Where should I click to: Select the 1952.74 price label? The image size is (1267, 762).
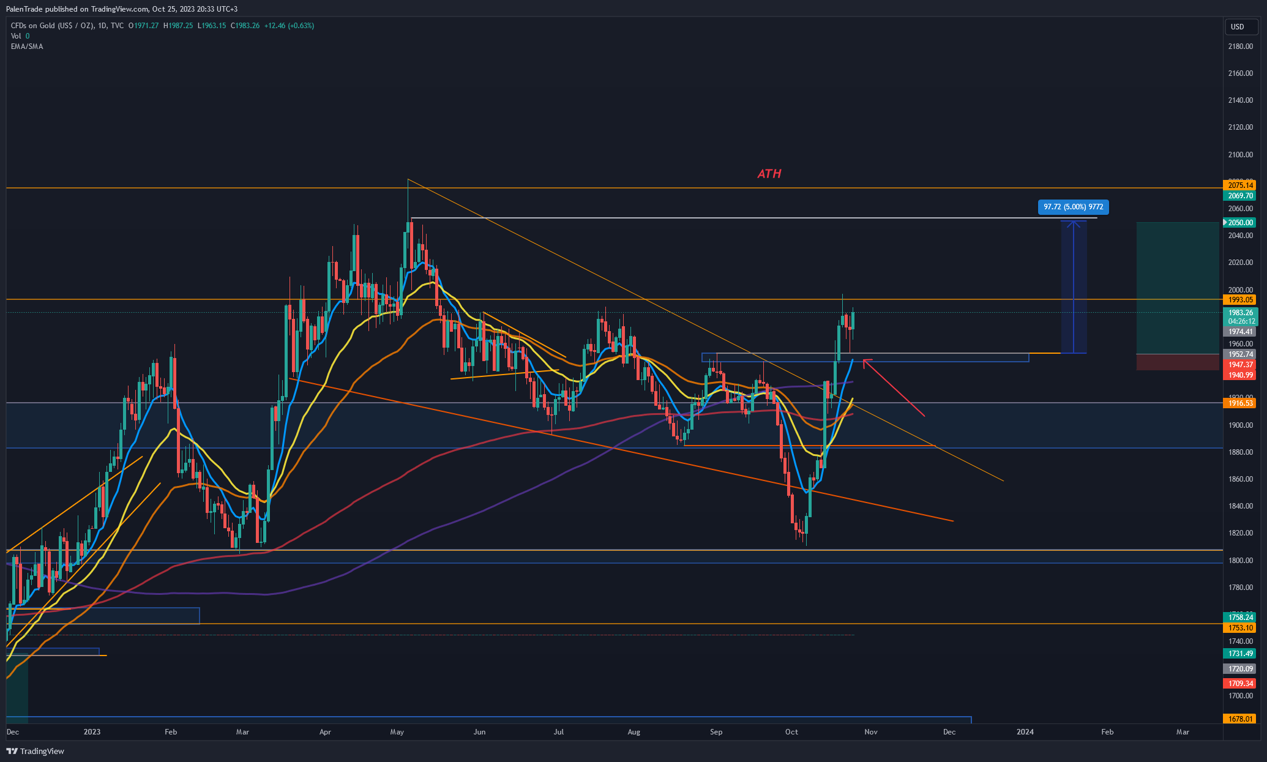(1240, 354)
